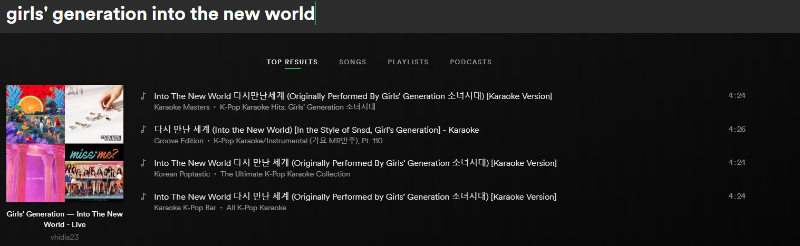This screenshot has width=800, height=246.
Task: Open the All K-Pop Karaoke album link
Action: (x=256, y=208)
